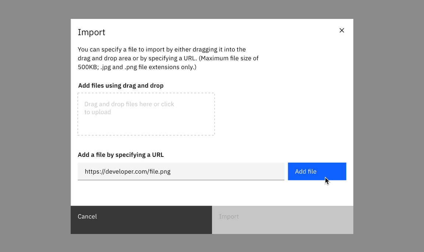Click the Import dialog title

pos(91,32)
